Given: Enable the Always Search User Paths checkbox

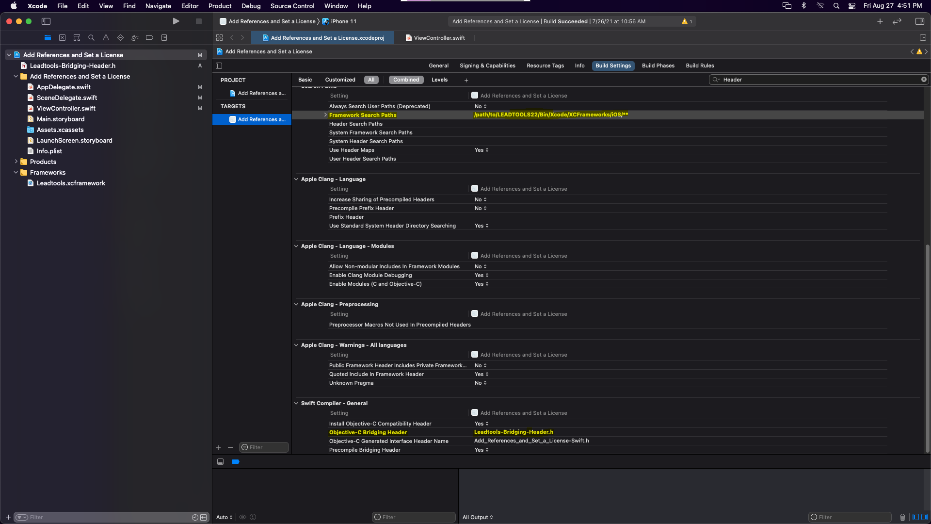Looking at the screenshot, I should 480,106.
